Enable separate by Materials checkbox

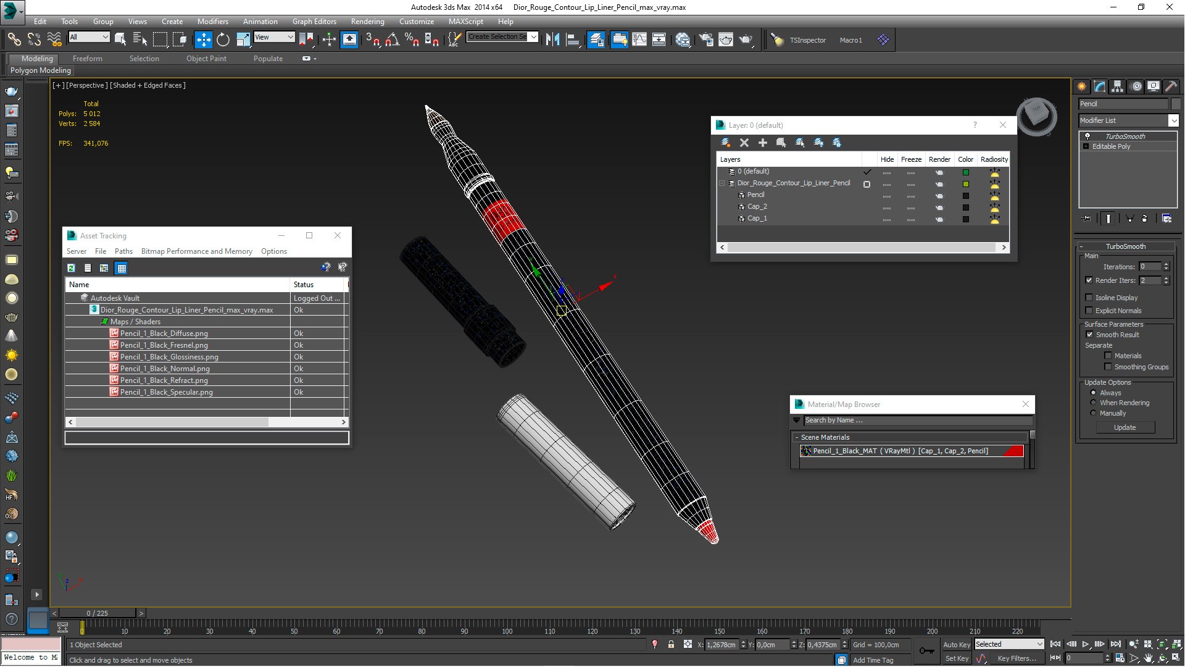(x=1108, y=356)
